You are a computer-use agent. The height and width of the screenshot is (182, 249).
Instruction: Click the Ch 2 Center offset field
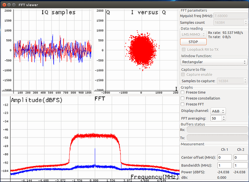click(241, 157)
